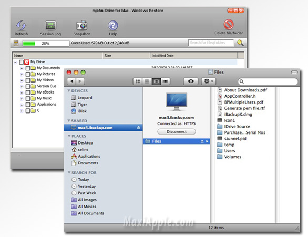Expand the My Videos tree node
Viewport: 308px width, 237px height.
(22, 81)
